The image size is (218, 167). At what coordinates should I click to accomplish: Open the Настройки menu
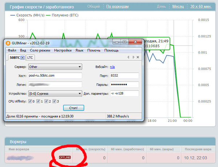(63, 50)
